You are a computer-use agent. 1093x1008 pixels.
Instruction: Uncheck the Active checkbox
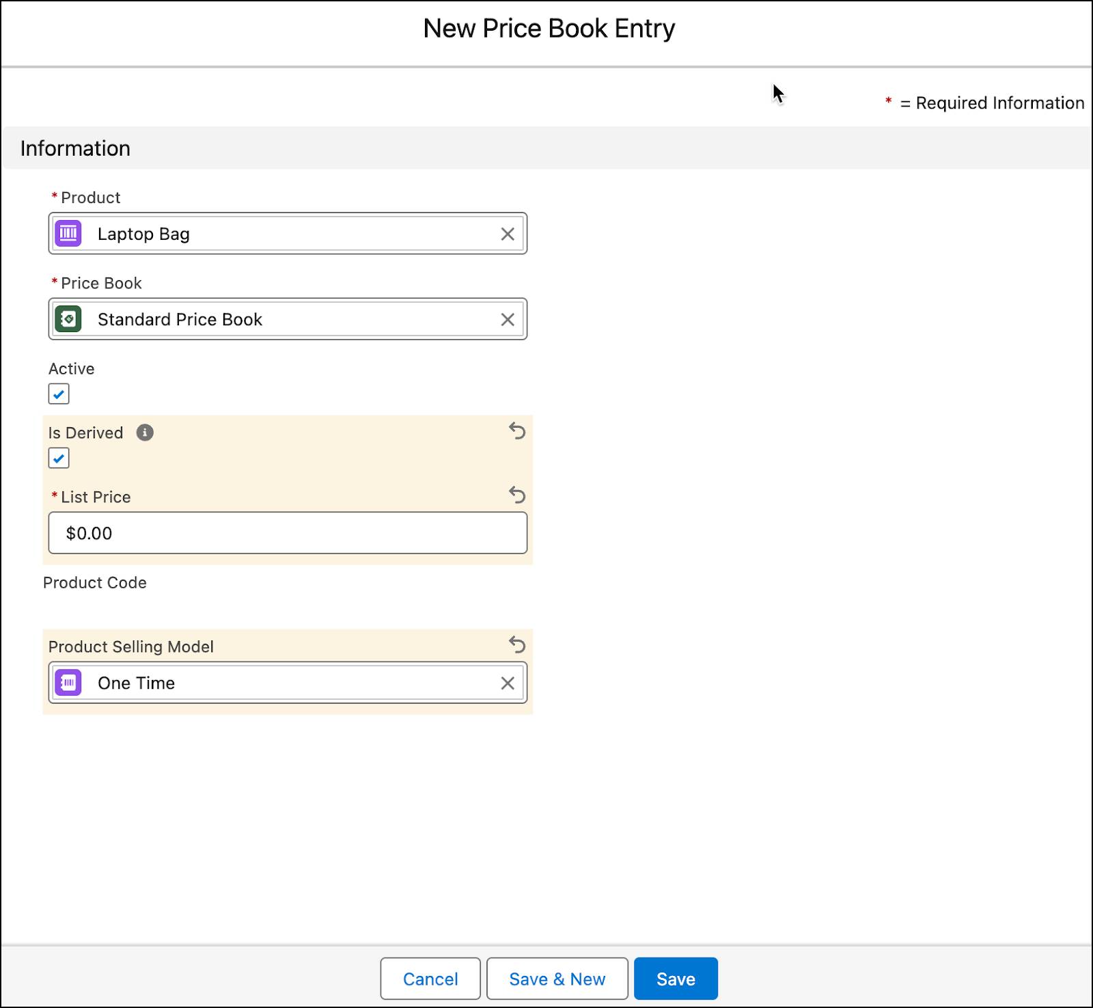coord(59,394)
